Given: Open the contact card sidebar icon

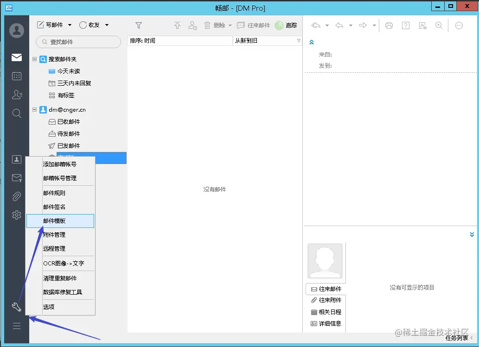Looking at the screenshot, I should 17,159.
